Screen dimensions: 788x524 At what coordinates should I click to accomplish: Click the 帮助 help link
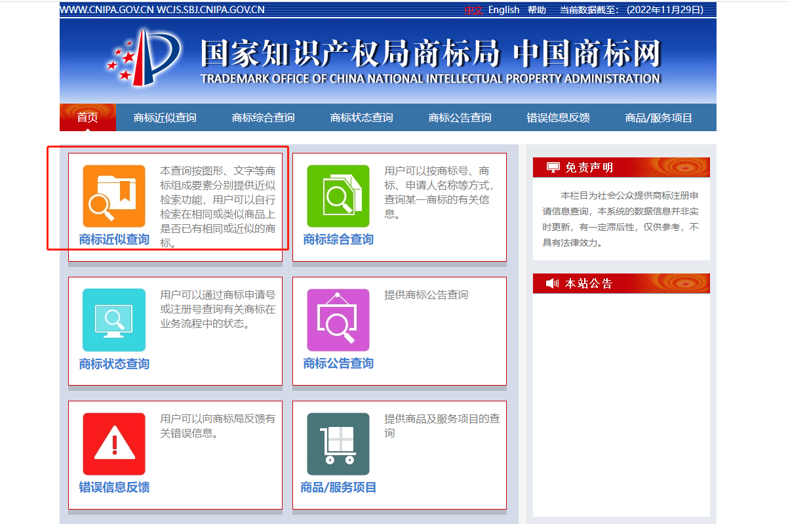click(536, 10)
